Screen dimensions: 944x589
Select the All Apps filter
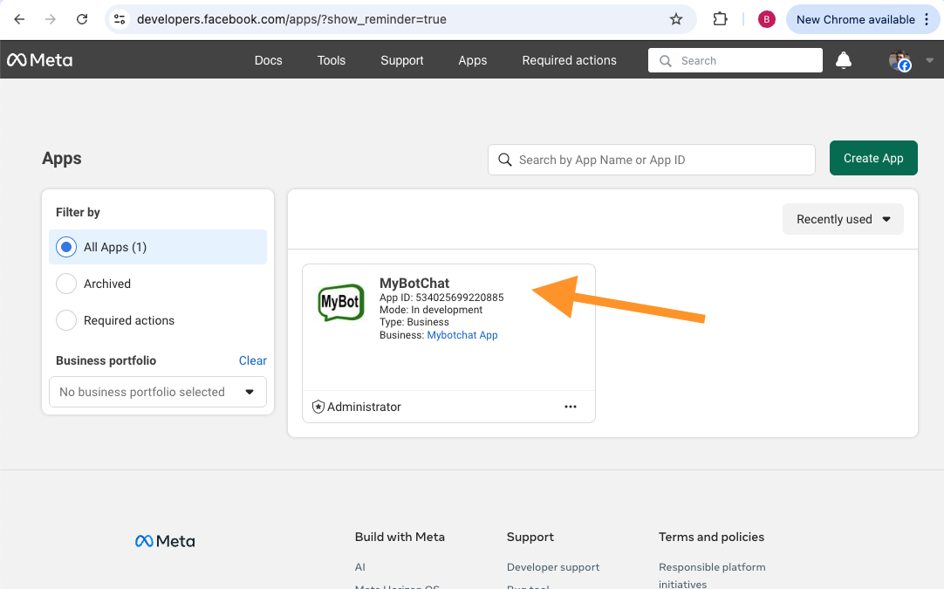click(65, 247)
